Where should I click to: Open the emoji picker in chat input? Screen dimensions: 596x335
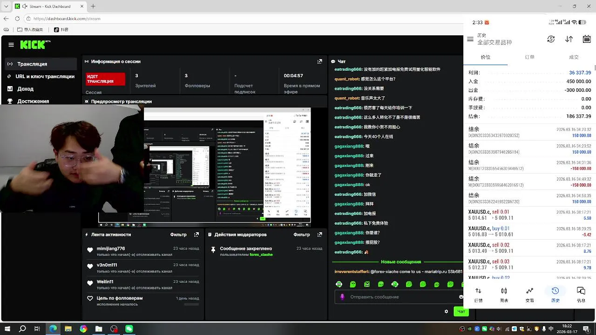tap(461, 297)
